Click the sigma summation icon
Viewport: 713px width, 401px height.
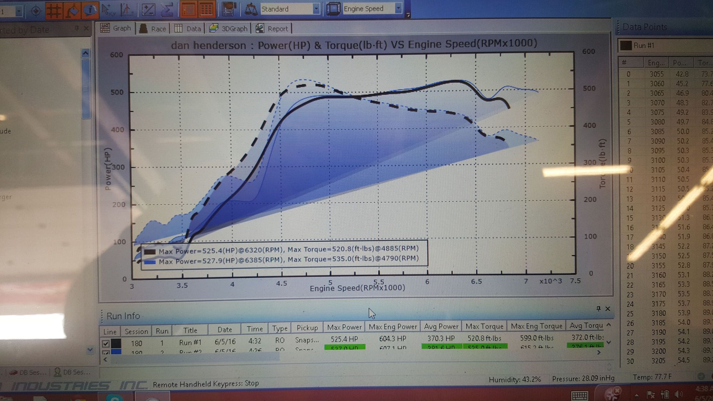click(x=167, y=10)
